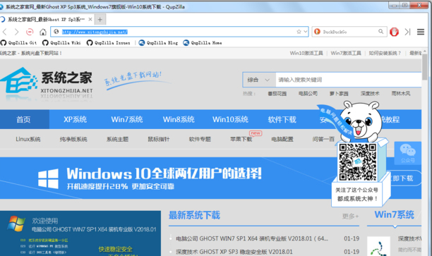Select Win7系统 in navigation bar
The width and height of the screenshot is (432, 256).
click(127, 119)
